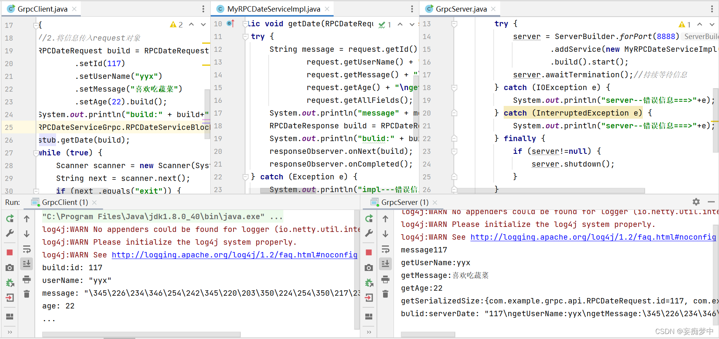The height and width of the screenshot is (339, 719).
Task: Open log4j FAQ link in GrpcClient console
Action: (234, 255)
